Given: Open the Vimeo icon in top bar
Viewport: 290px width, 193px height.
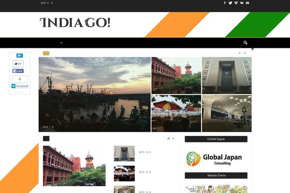Looking at the screenshot, I should coord(236,3).
